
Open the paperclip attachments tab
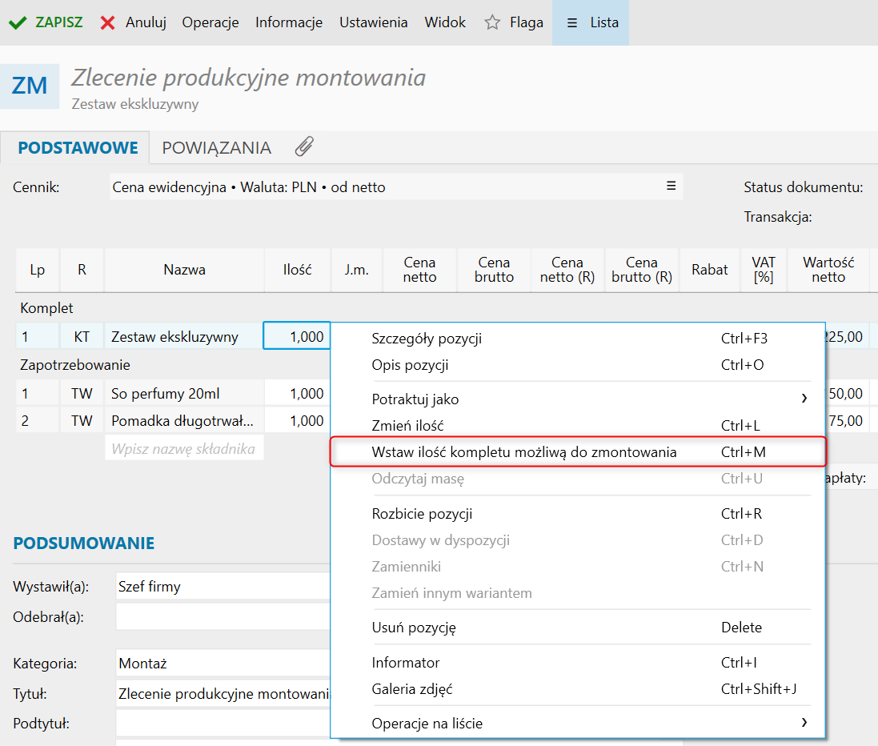[304, 147]
